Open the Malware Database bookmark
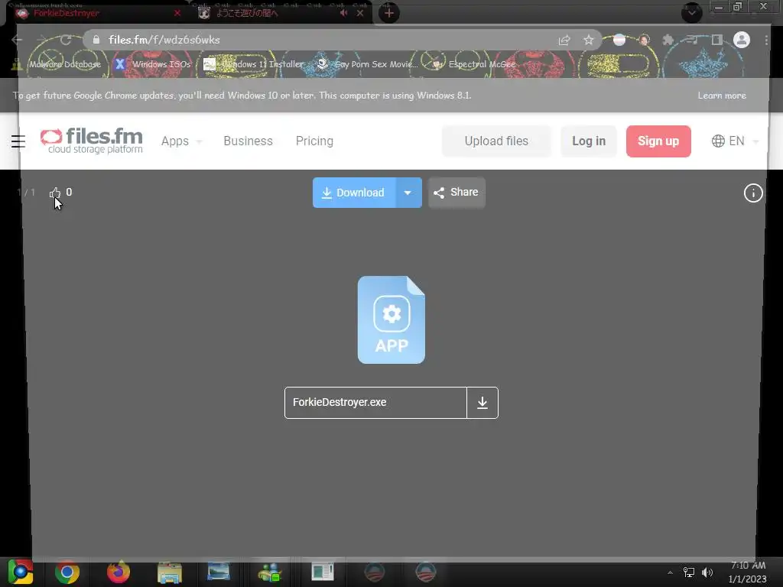This screenshot has height=587, width=783. pyautogui.click(x=57, y=64)
